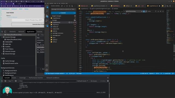Click the blue Commit button
Viewport: 175px width, 98px height.
[x=62, y=13]
